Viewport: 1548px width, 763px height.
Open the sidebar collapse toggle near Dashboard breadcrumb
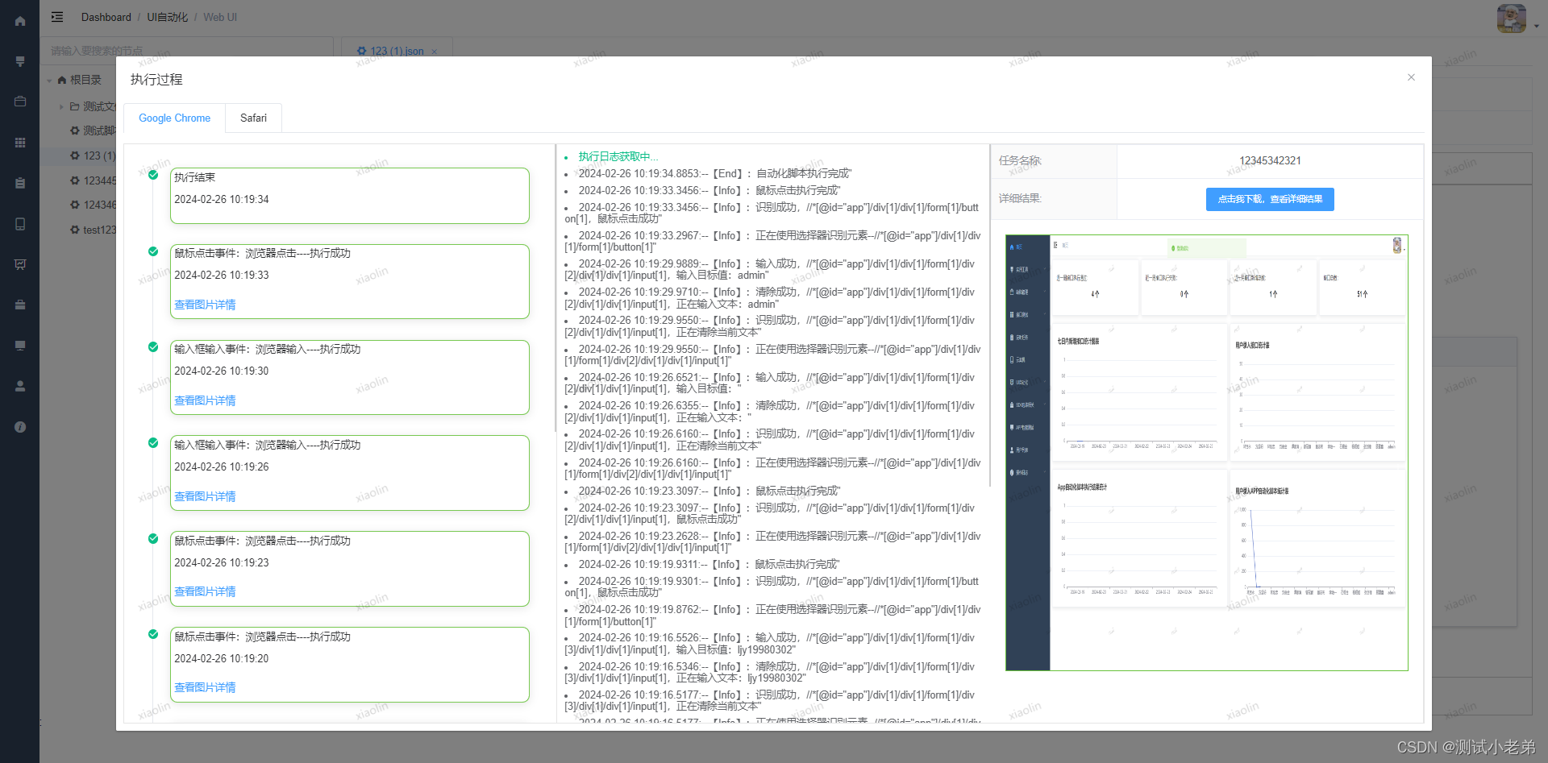[x=56, y=17]
